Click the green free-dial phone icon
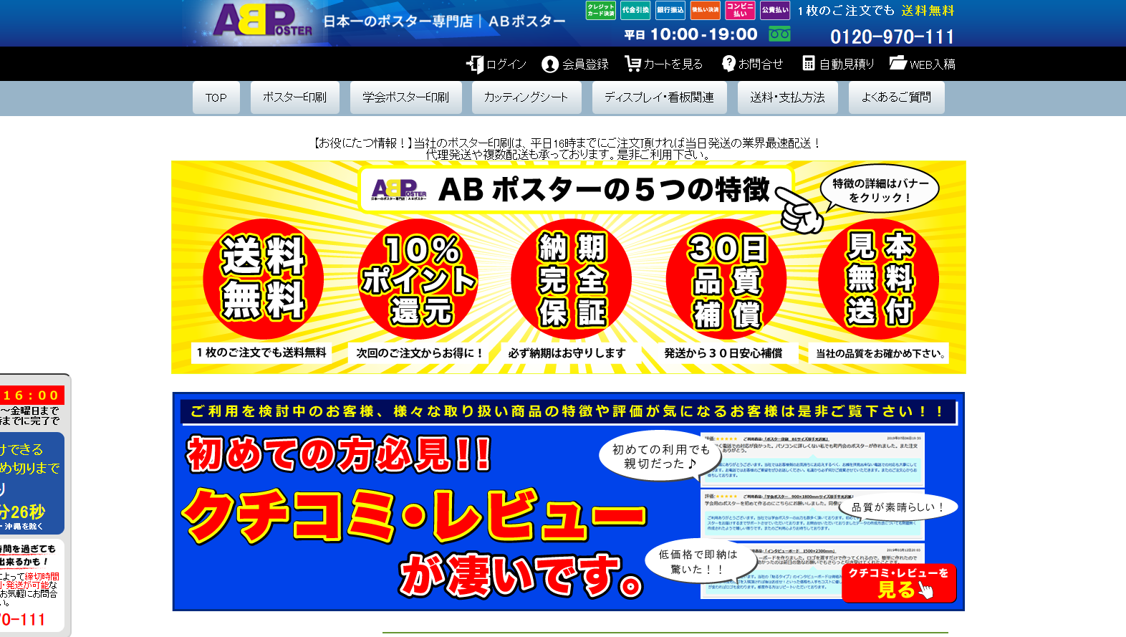This screenshot has height=637, width=1126. pos(779,34)
